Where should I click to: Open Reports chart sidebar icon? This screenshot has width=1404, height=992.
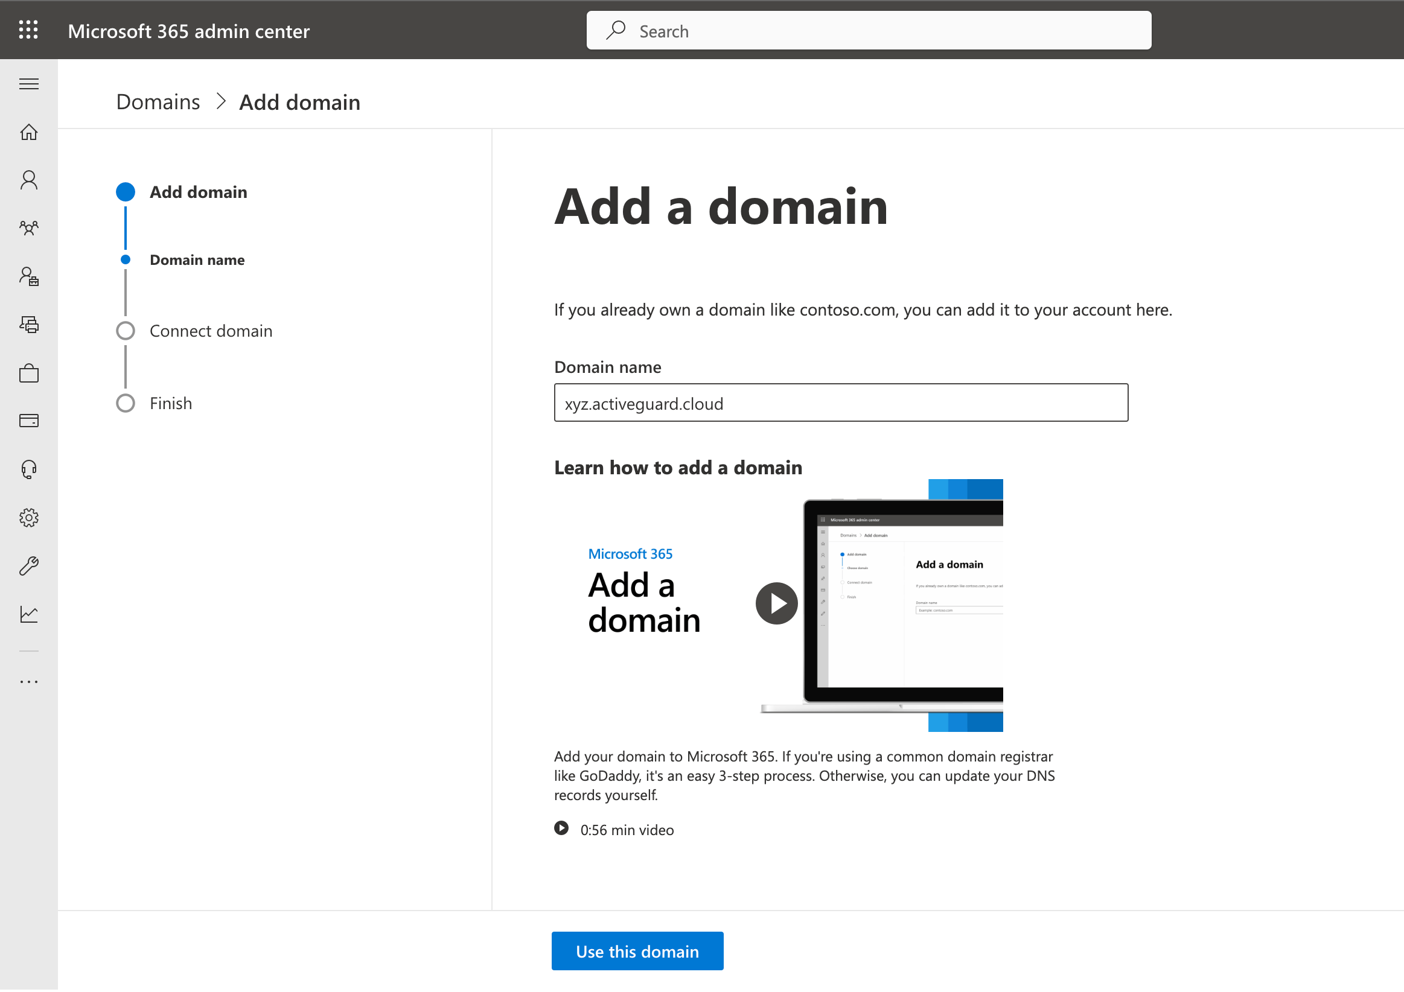pyautogui.click(x=29, y=615)
